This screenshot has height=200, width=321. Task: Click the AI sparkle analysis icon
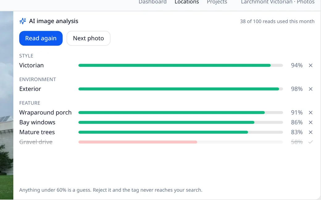pos(23,21)
